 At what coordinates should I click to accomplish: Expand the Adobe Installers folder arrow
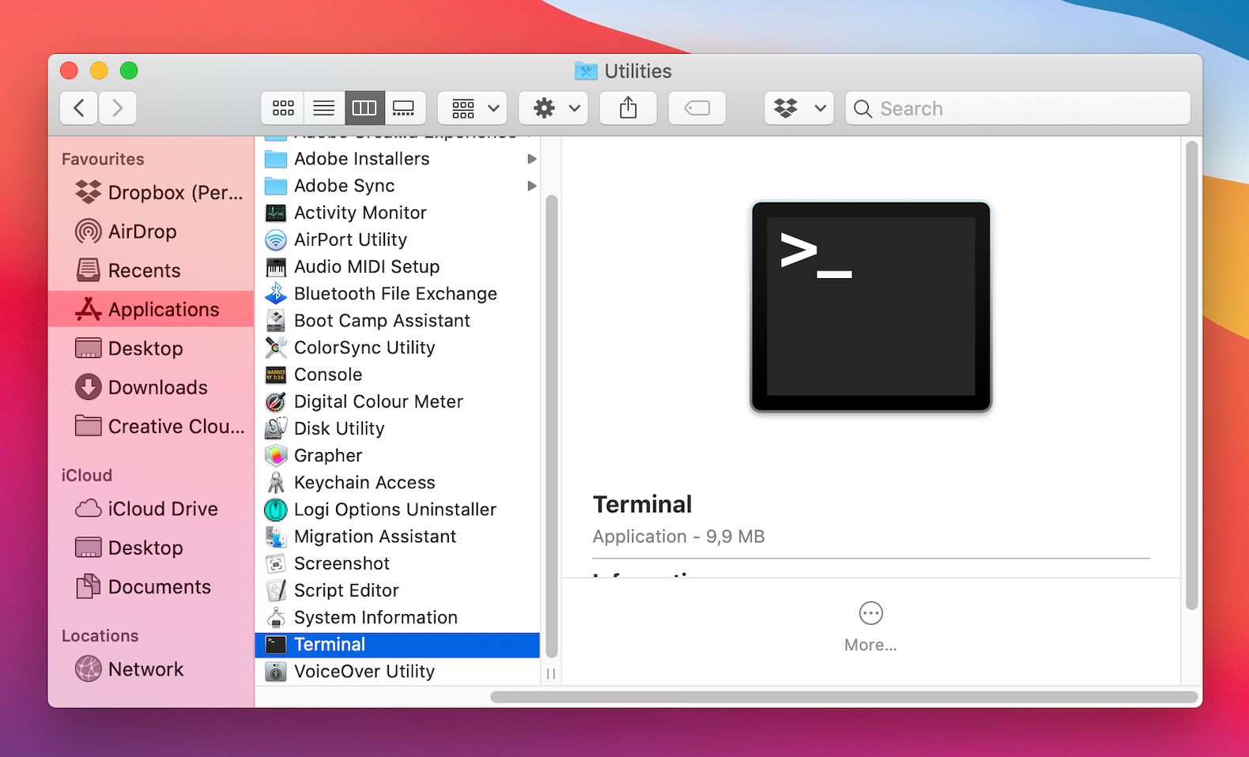point(531,159)
